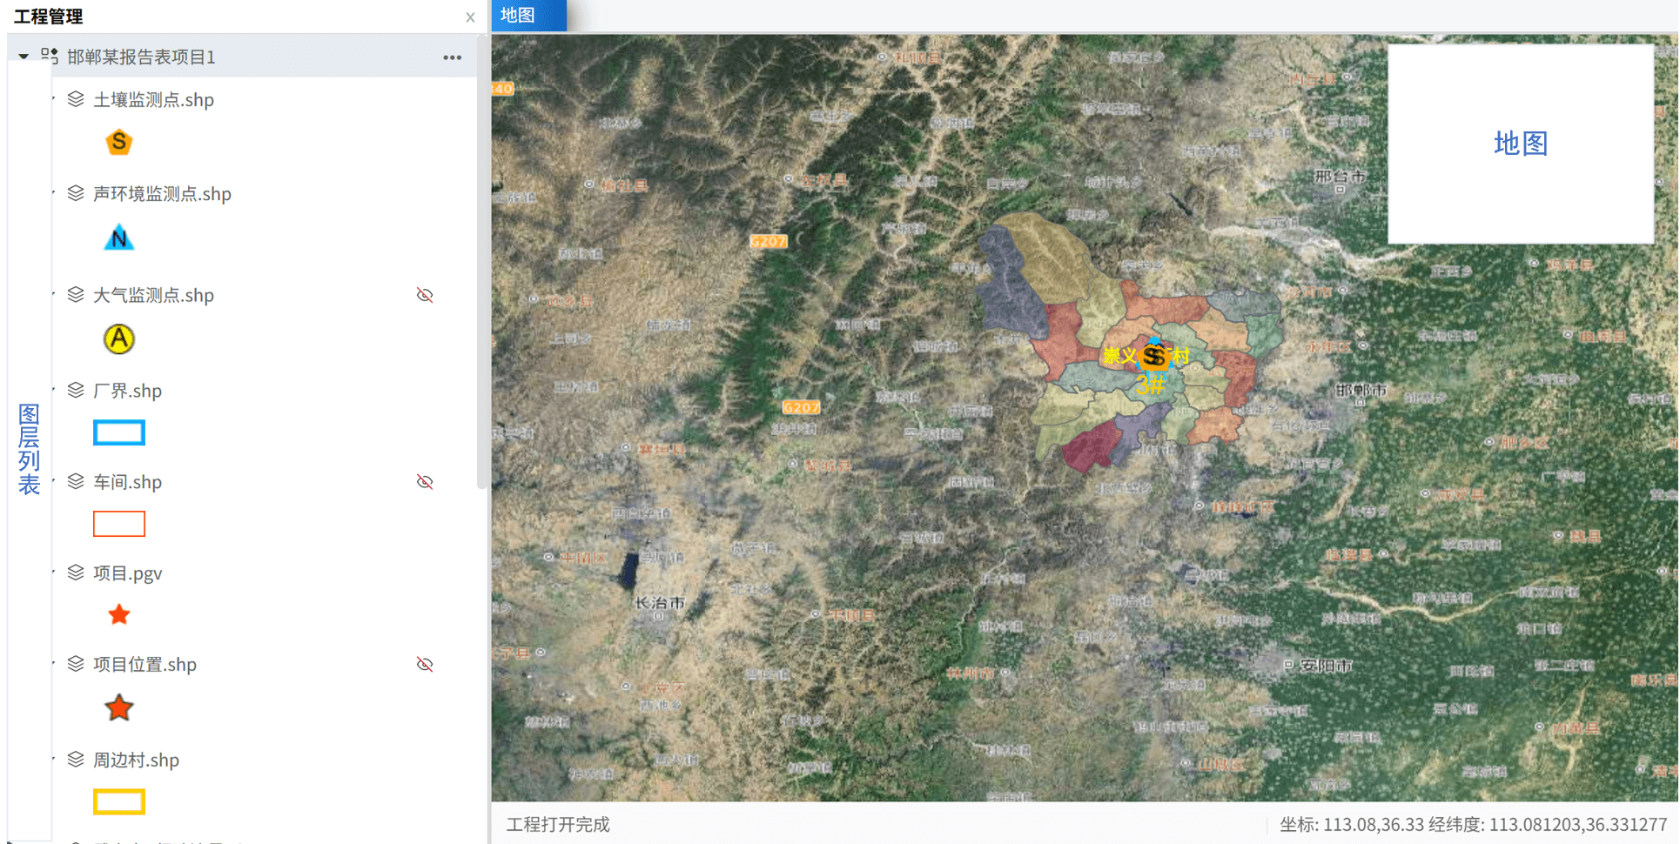Screen dimensions: 1680x844
Task: Unhide the 项目位置.shp layer
Action: pyautogui.click(x=425, y=664)
